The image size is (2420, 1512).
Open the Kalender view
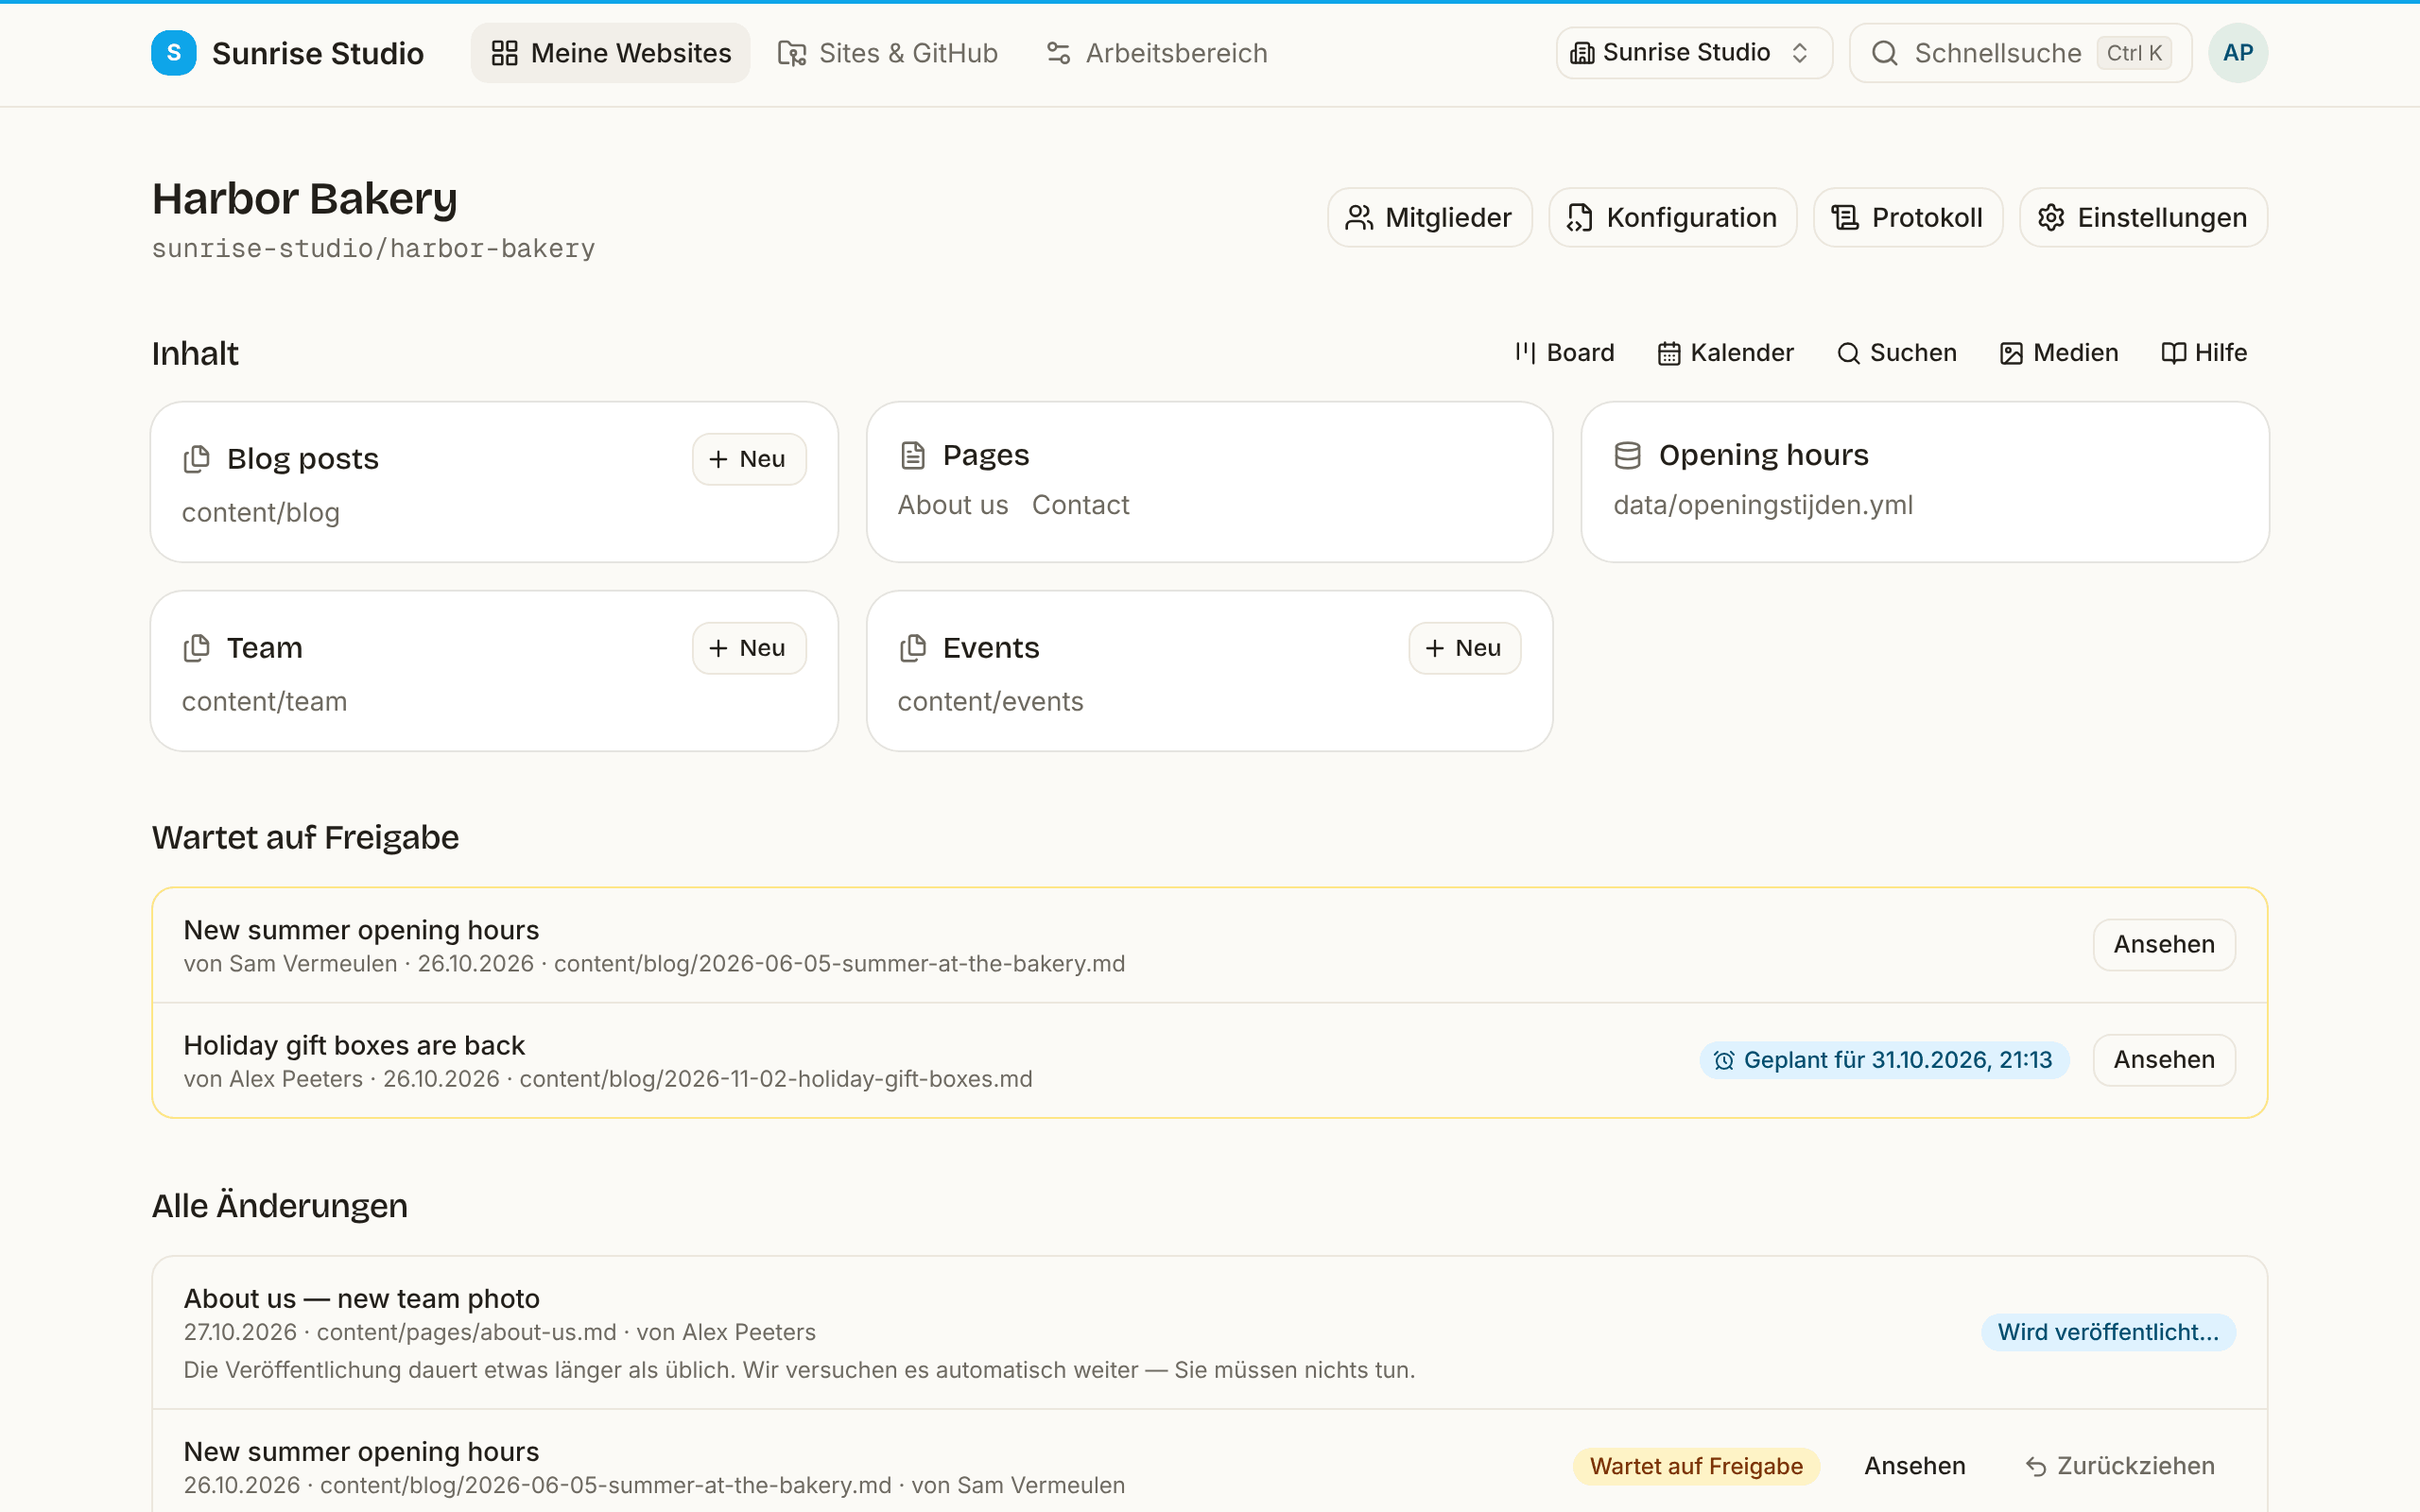coord(1725,353)
